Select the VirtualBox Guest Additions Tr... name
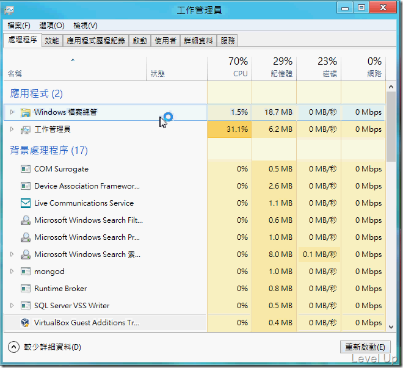 pos(87,323)
